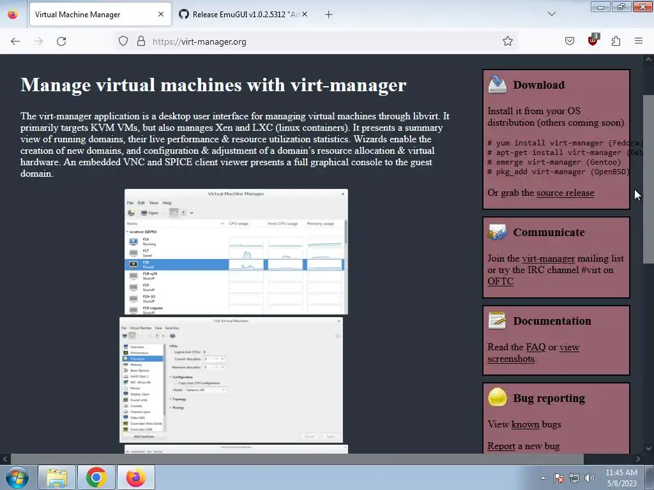Close the Release EmuGUI tab
This screenshot has width=654, height=490.
(x=305, y=14)
